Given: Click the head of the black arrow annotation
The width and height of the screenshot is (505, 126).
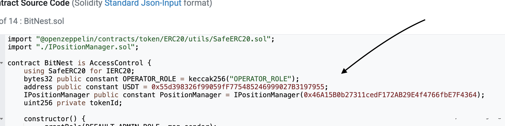Looking at the screenshot, I should [x=344, y=71].
